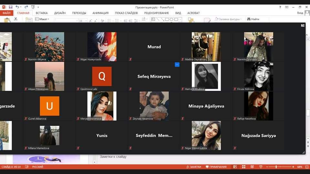Click notes pane scroll-down arrow
Screen dimensions: 310x174
tap(94, 162)
